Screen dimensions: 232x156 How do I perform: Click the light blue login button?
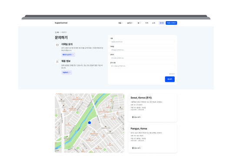click(x=162, y=23)
